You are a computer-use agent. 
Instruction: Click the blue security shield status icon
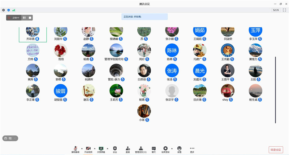(x=9, y=10)
